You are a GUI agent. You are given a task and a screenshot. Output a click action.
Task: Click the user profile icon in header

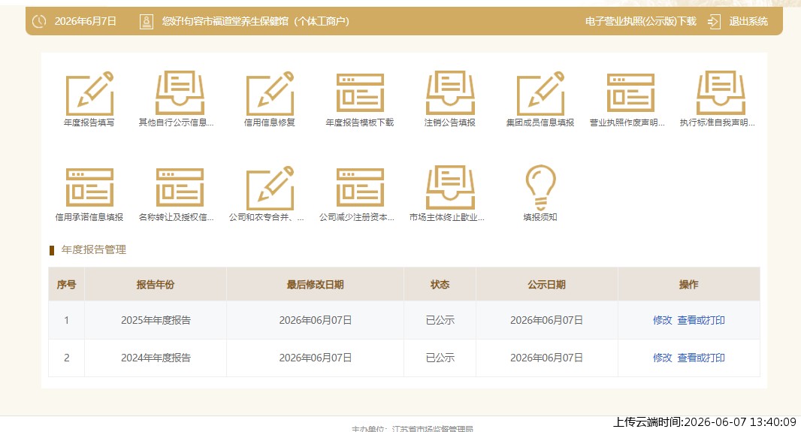[x=146, y=22]
